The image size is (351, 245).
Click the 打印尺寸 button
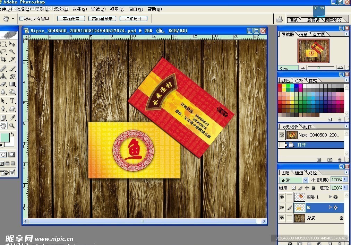(x=133, y=19)
